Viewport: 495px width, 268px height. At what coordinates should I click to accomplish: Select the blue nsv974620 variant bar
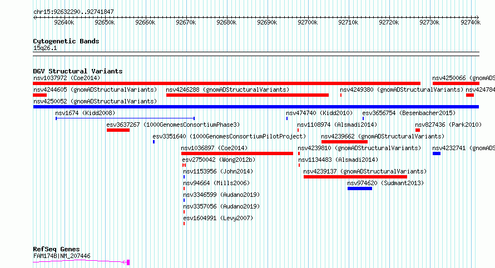pyautogui.click(x=360, y=188)
